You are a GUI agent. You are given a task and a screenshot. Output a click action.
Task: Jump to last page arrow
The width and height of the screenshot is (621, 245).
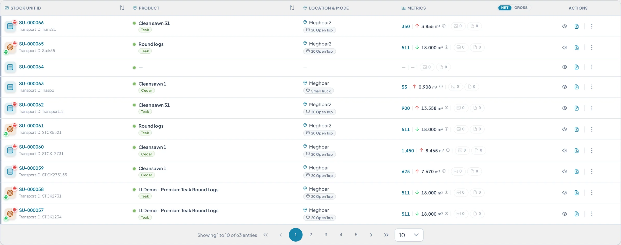pos(386,235)
